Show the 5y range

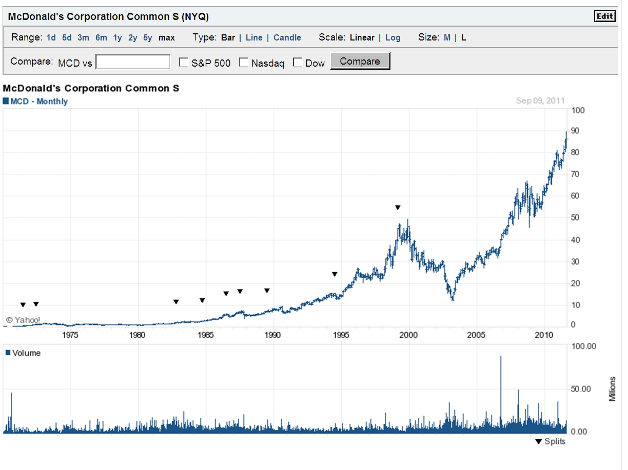[148, 37]
